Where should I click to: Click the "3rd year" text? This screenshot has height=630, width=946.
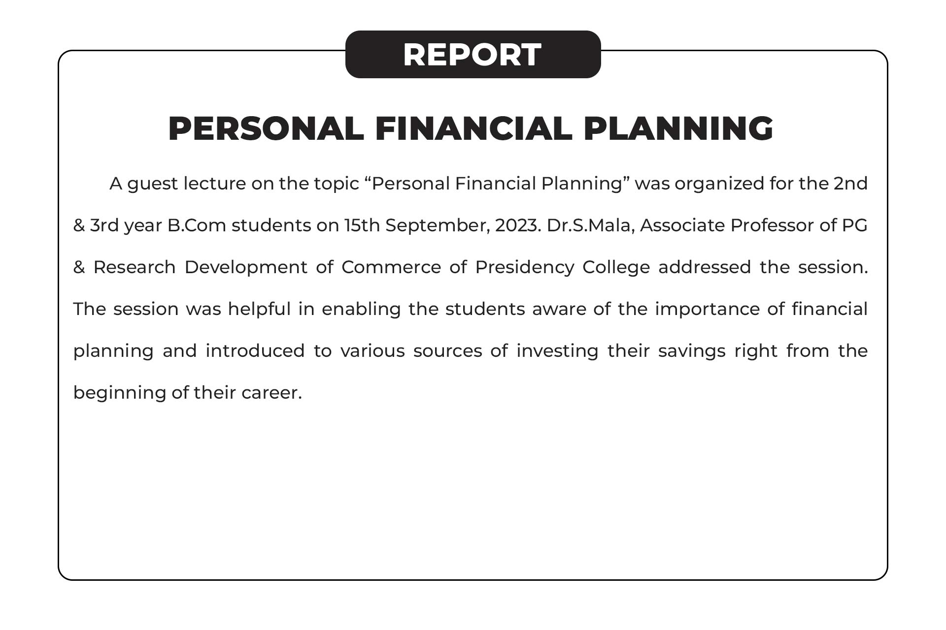point(126,225)
